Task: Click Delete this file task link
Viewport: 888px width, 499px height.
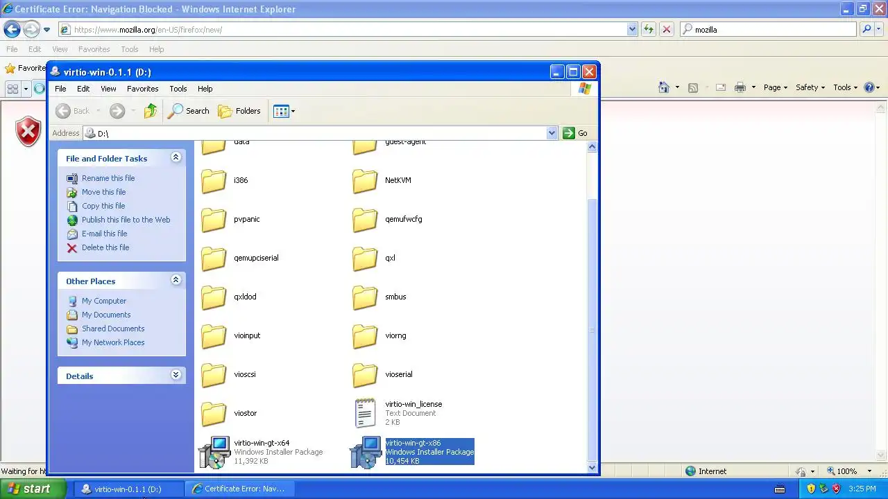Action: 105,247
